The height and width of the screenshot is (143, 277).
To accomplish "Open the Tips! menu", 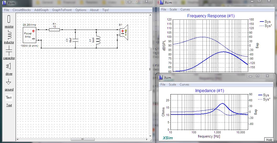I will [105, 10].
